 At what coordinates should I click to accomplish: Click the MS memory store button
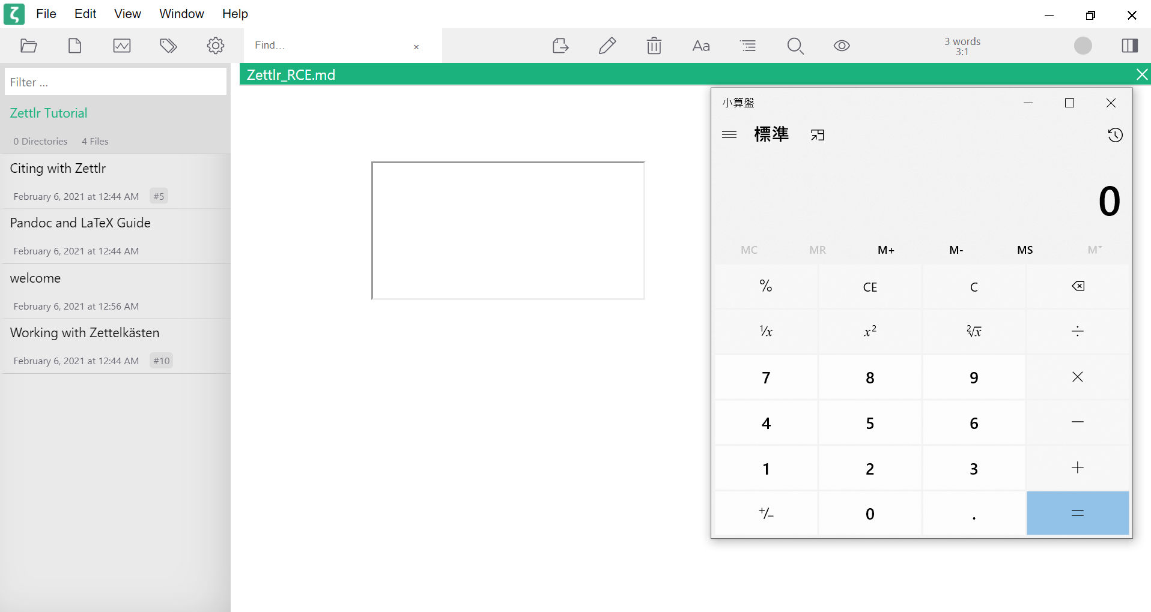pyautogui.click(x=1025, y=250)
